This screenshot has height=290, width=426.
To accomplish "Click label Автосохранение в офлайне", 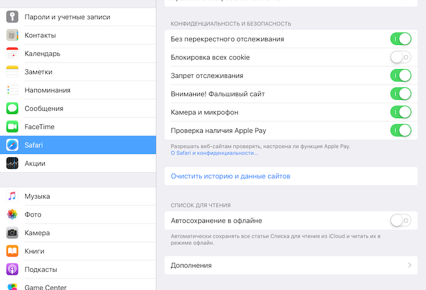I will [x=216, y=221].
